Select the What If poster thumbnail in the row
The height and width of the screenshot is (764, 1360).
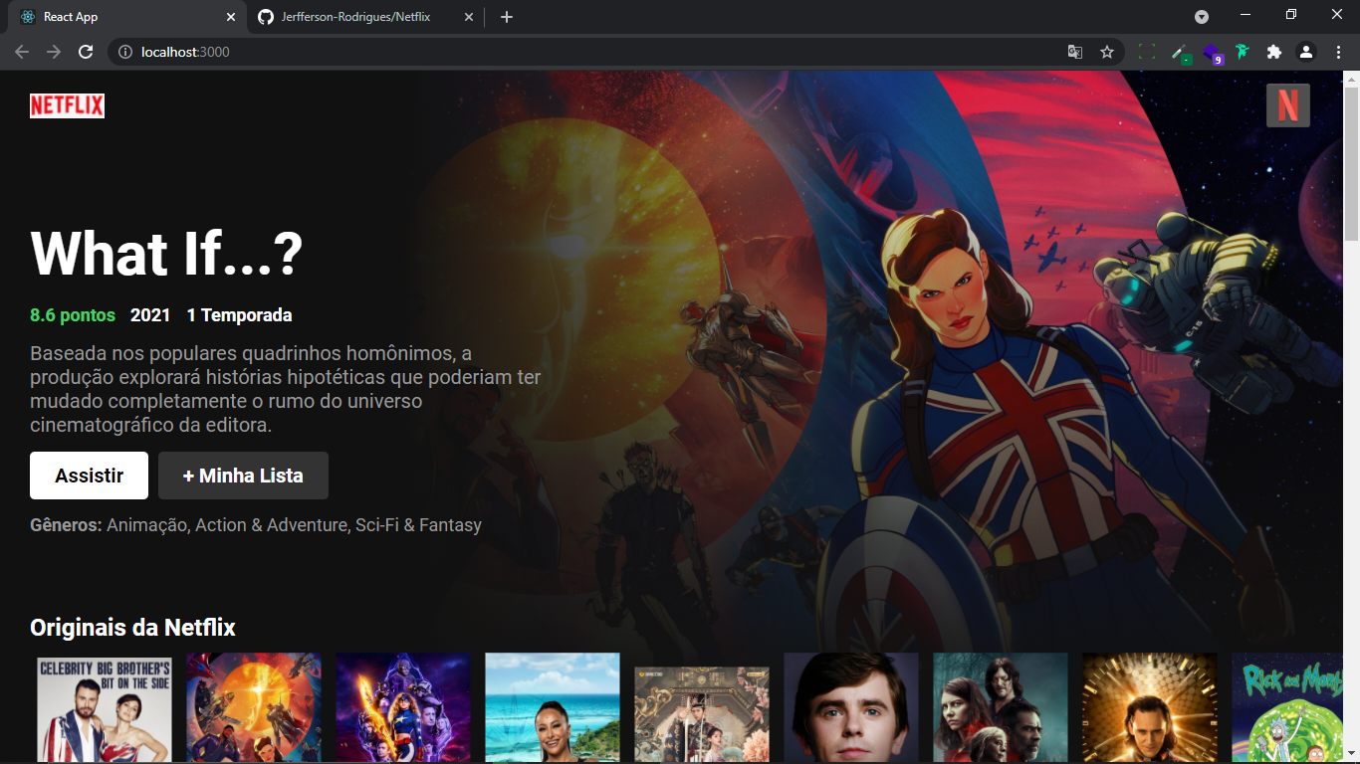[254, 707]
